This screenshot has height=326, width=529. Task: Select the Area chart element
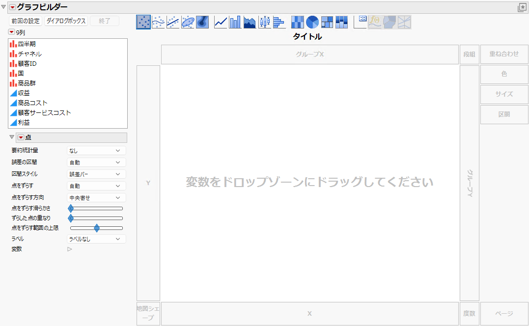(x=250, y=22)
